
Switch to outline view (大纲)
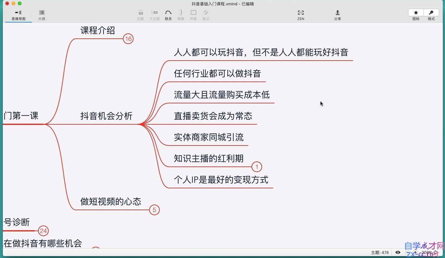[x=42, y=15]
